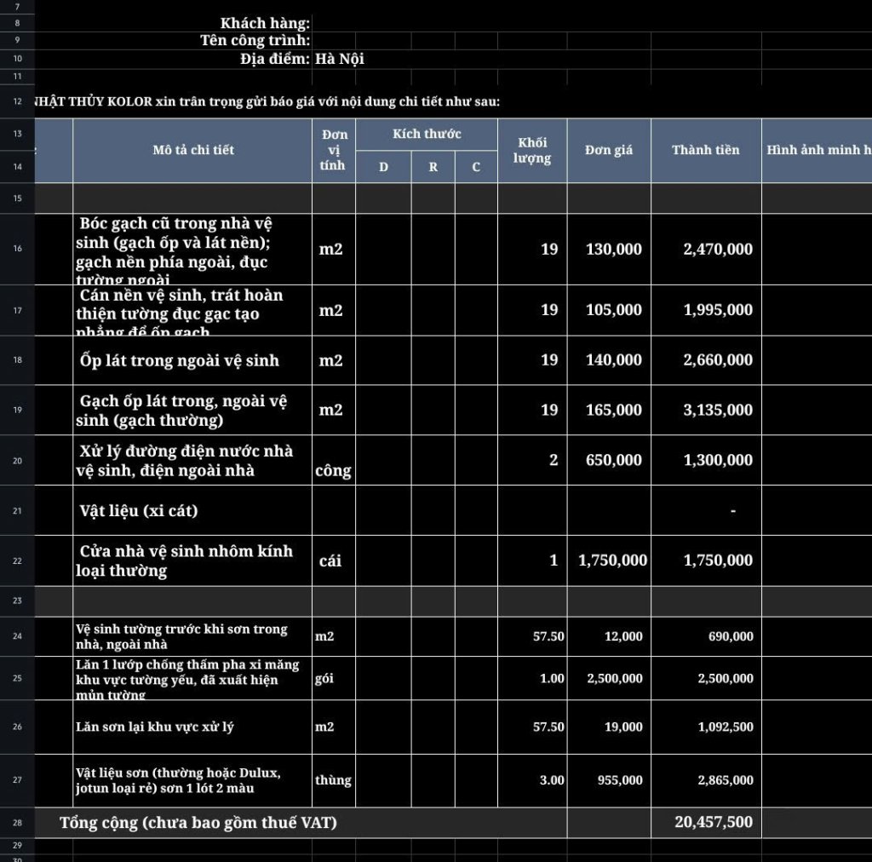Select the 'Đơn giá' header cell
Image resolution: width=872 pixels, height=862 pixels.
[x=609, y=150]
